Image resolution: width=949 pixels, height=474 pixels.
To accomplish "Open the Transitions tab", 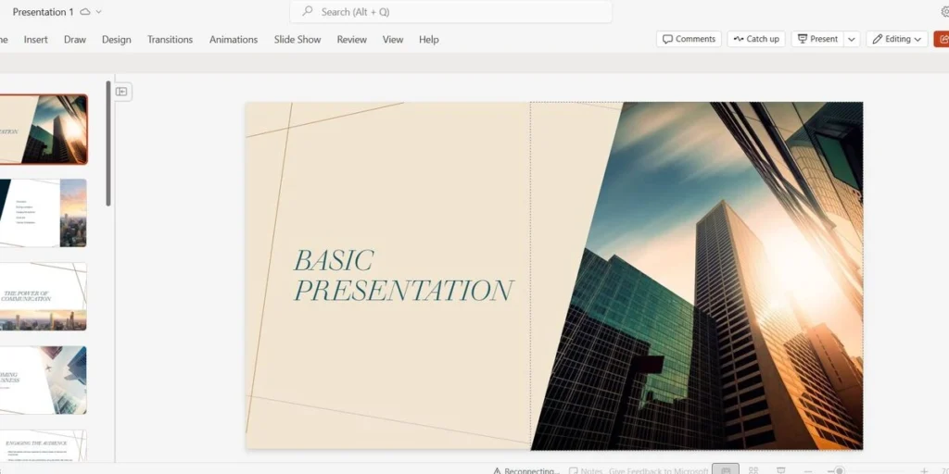I will (171, 39).
